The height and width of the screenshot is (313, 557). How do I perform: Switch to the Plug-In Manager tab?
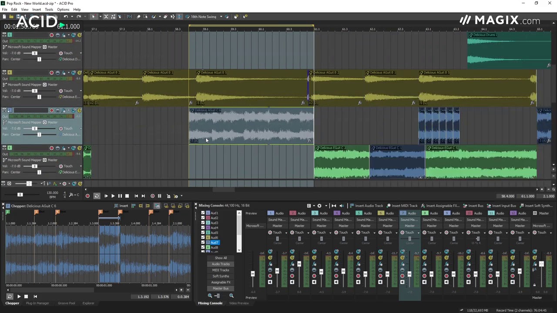click(37, 303)
